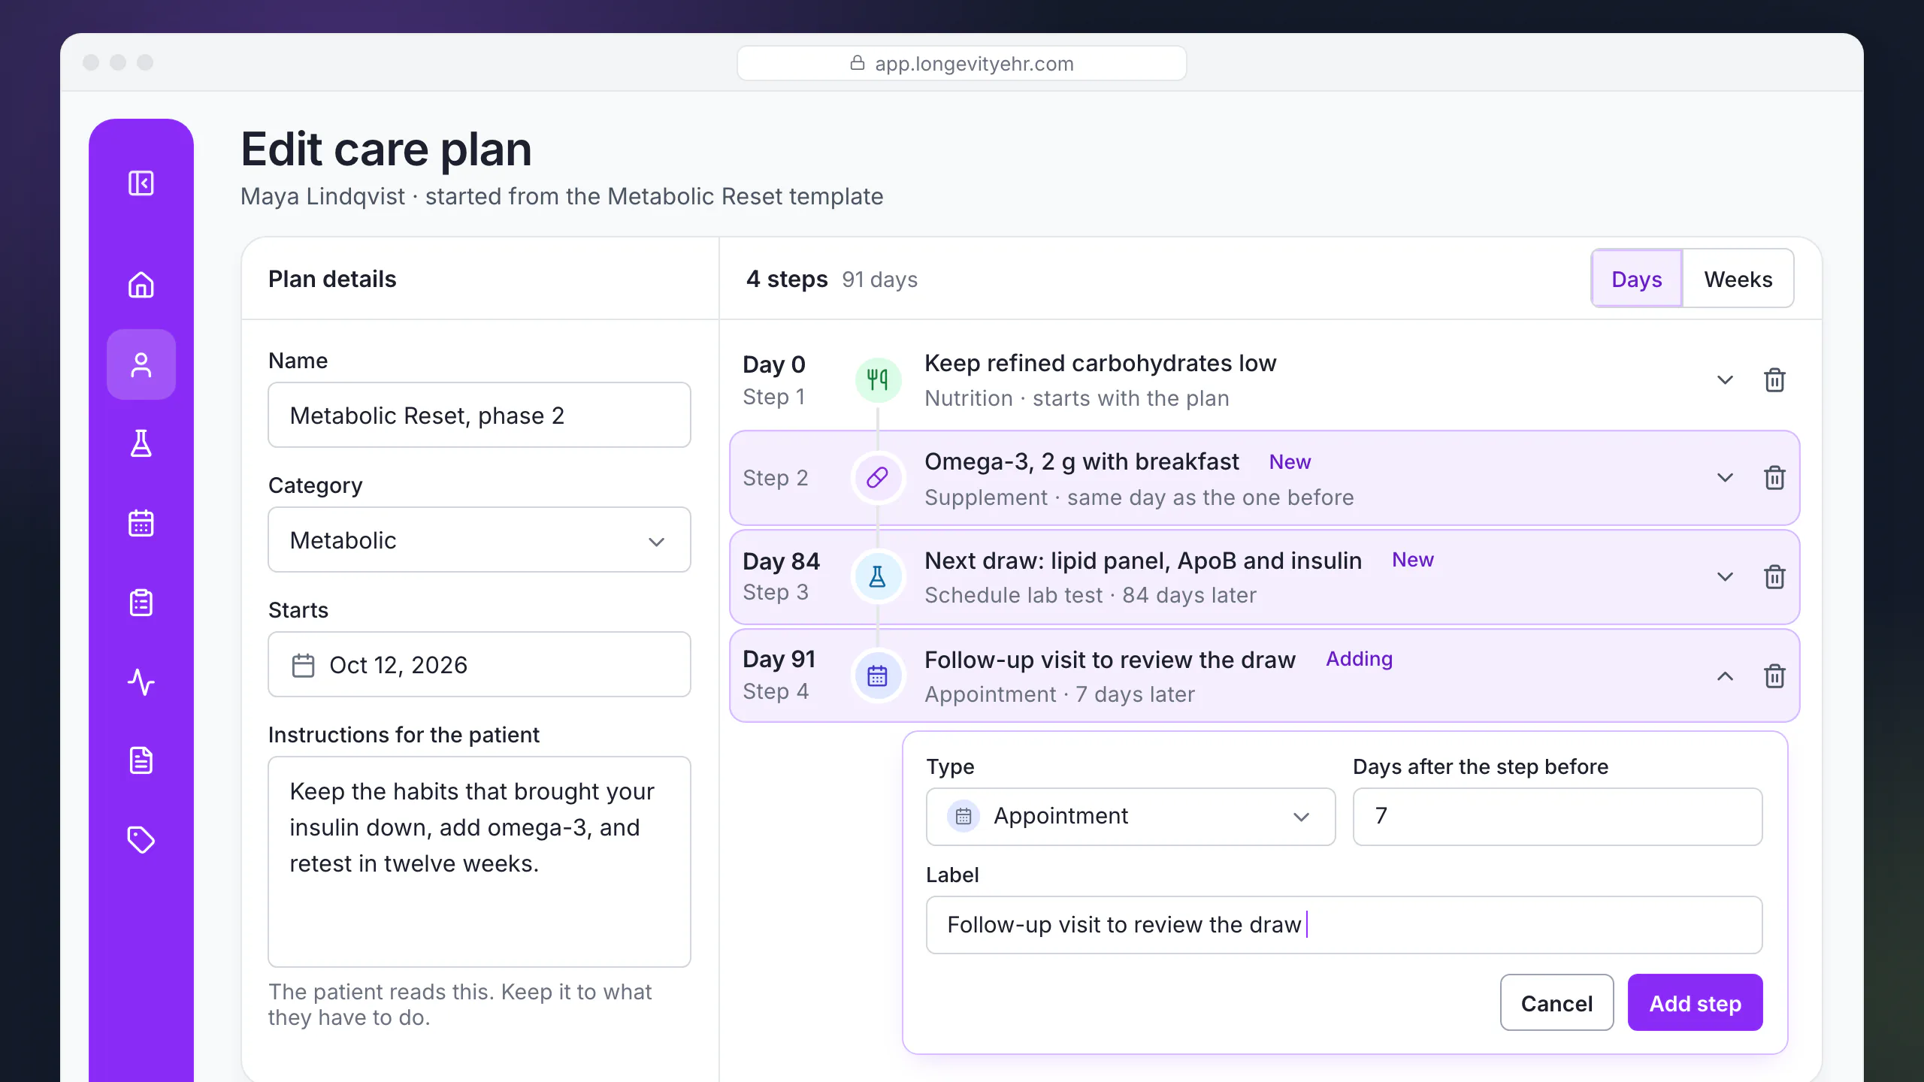Open the Starts date field Oct 12, 2026

pos(479,665)
